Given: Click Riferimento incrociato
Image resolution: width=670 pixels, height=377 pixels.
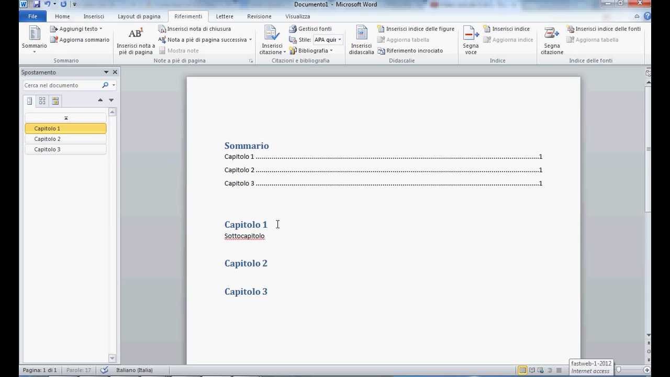Looking at the screenshot, I should (x=410, y=51).
